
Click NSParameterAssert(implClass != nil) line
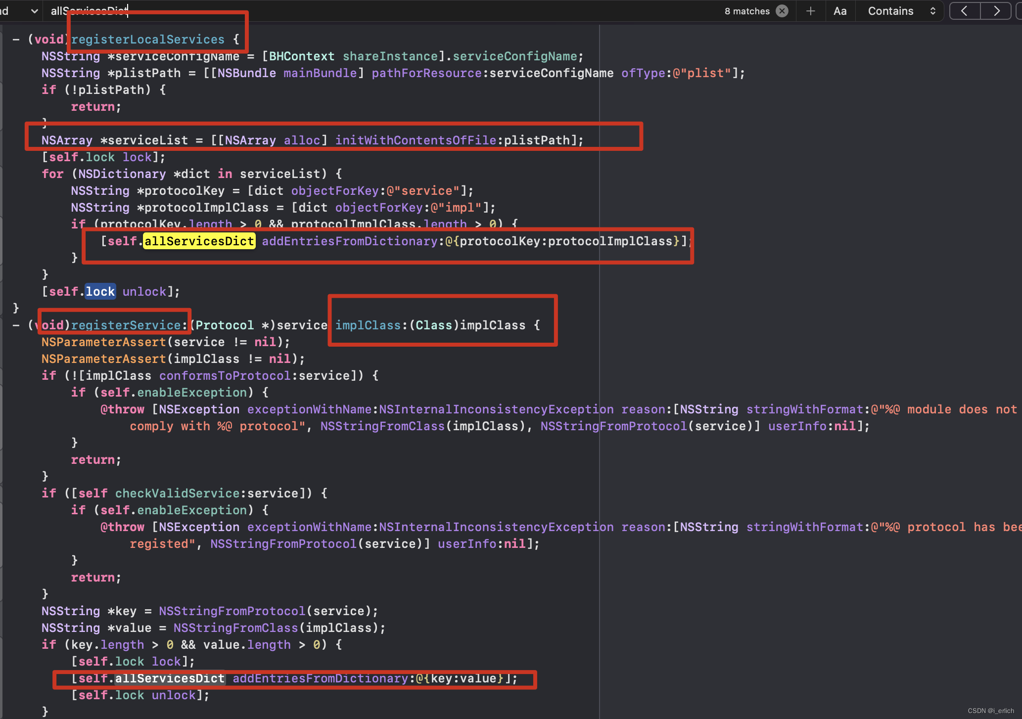point(173,359)
